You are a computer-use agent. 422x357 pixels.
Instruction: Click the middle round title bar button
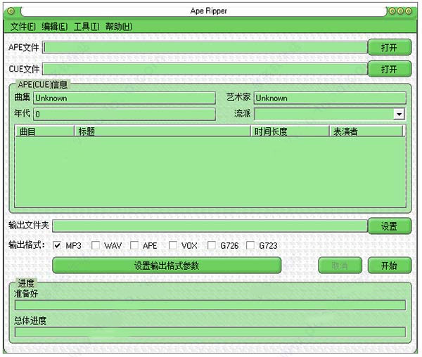pyautogui.click(x=400, y=11)
